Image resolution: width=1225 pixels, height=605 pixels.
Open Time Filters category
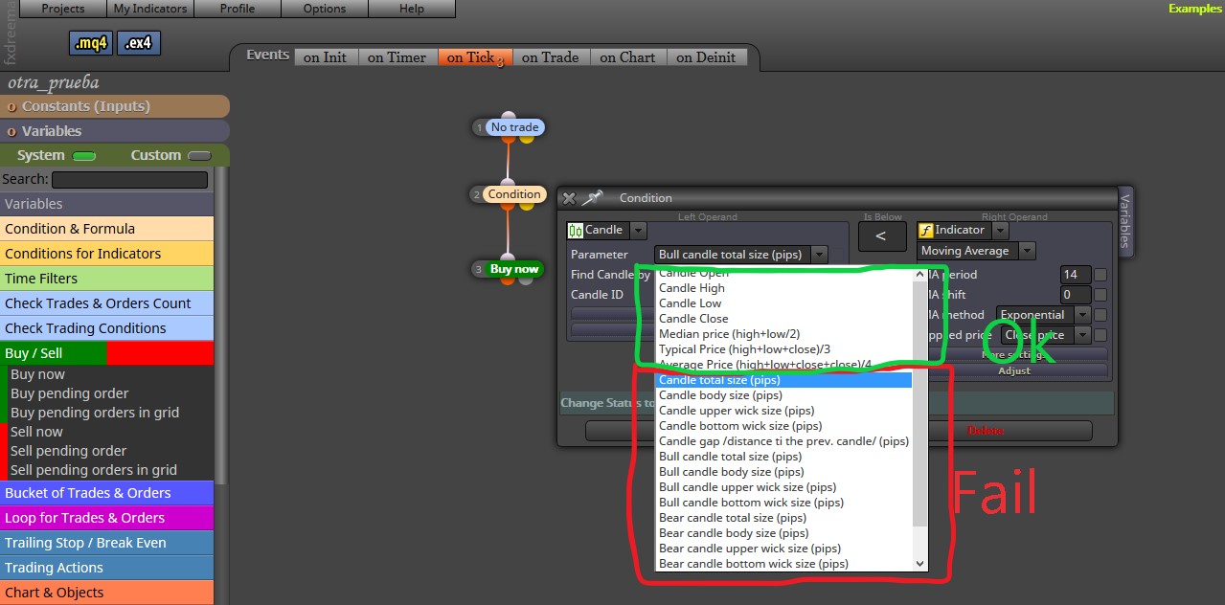107,279
